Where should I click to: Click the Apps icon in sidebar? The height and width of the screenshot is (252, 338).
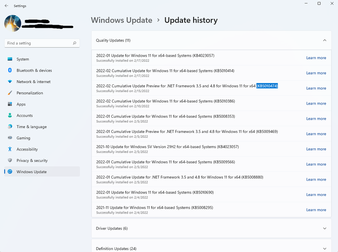tap(10, 104)
